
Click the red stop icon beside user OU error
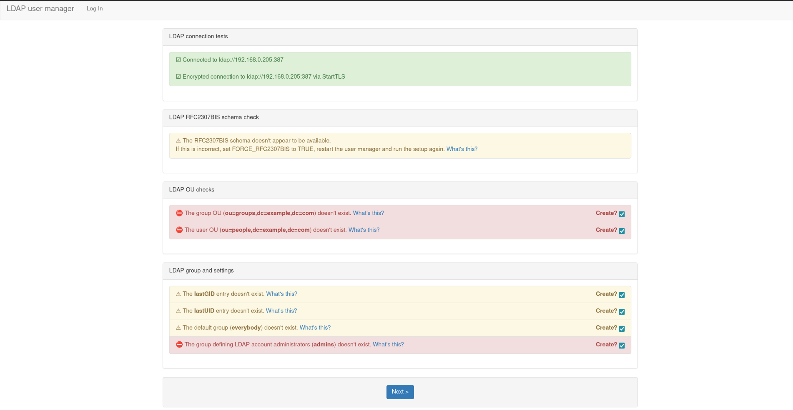[179, 230]
